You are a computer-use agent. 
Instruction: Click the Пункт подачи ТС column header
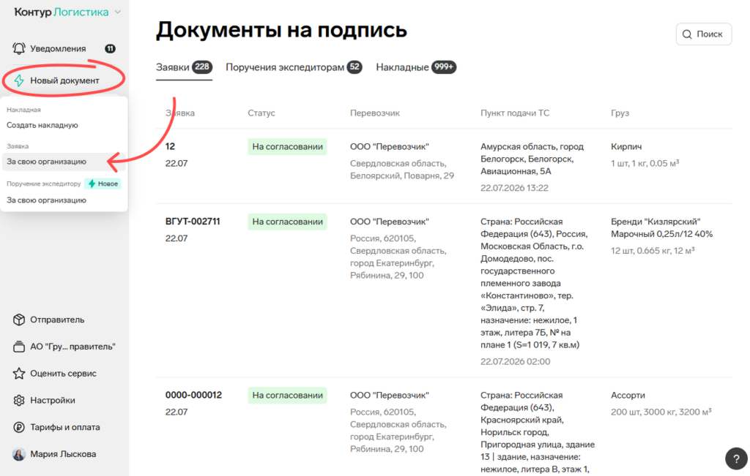(515, 113)
